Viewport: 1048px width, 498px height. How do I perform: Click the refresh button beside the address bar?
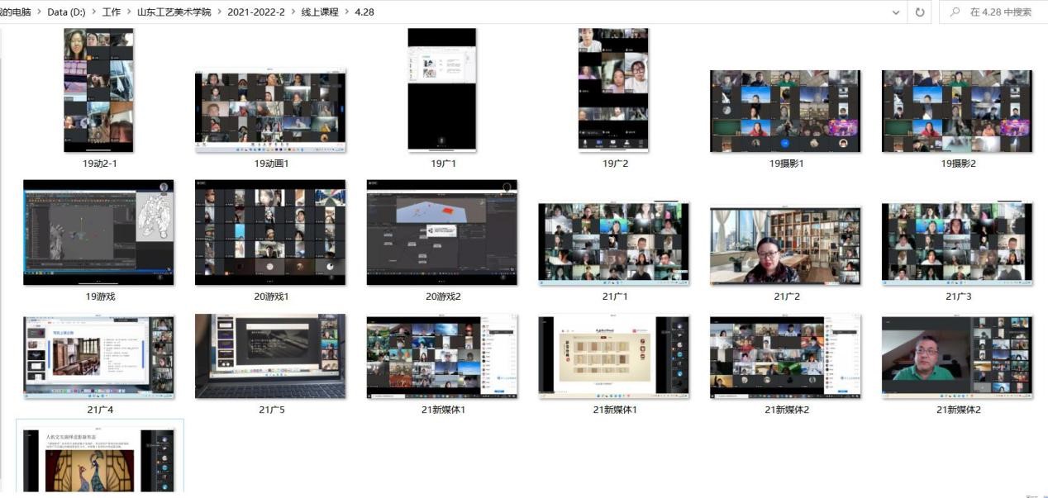coord(920,12)
